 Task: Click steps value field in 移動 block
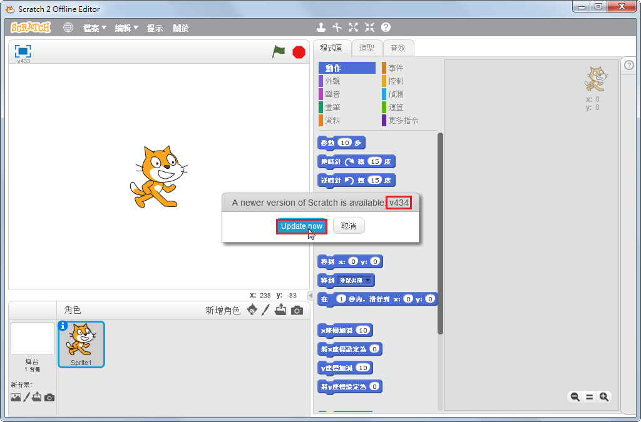(x=346, y=143)
